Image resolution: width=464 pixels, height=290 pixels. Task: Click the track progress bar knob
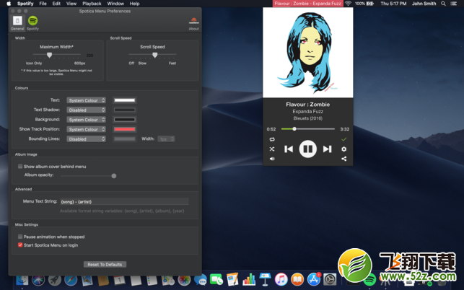(x=294, y=129)
